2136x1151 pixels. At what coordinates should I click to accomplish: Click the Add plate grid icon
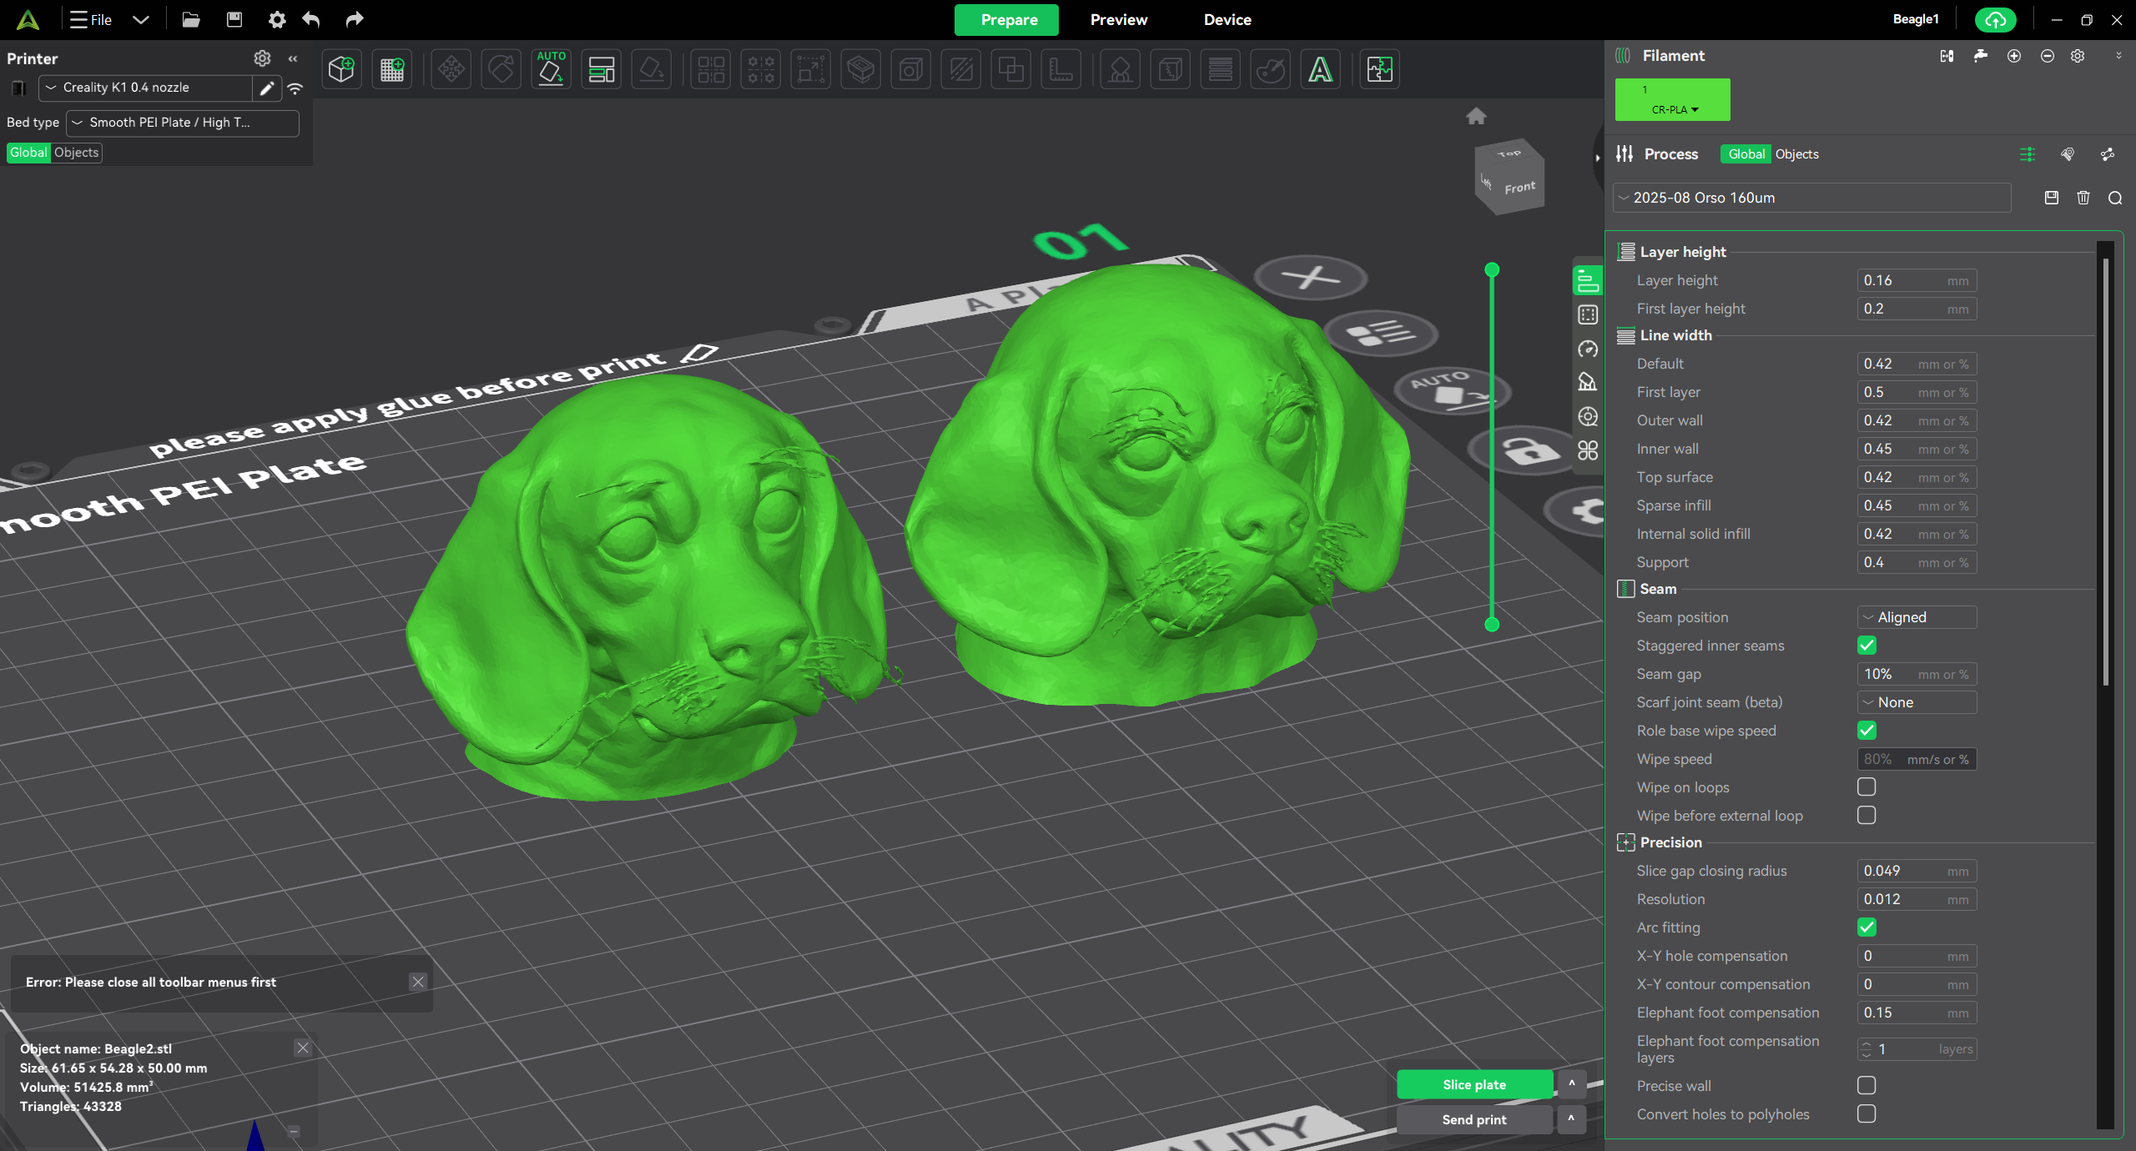pyautogui.click(x=392, y=69)
